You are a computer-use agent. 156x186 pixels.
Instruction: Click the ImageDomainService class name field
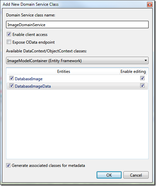click(77, 25)
